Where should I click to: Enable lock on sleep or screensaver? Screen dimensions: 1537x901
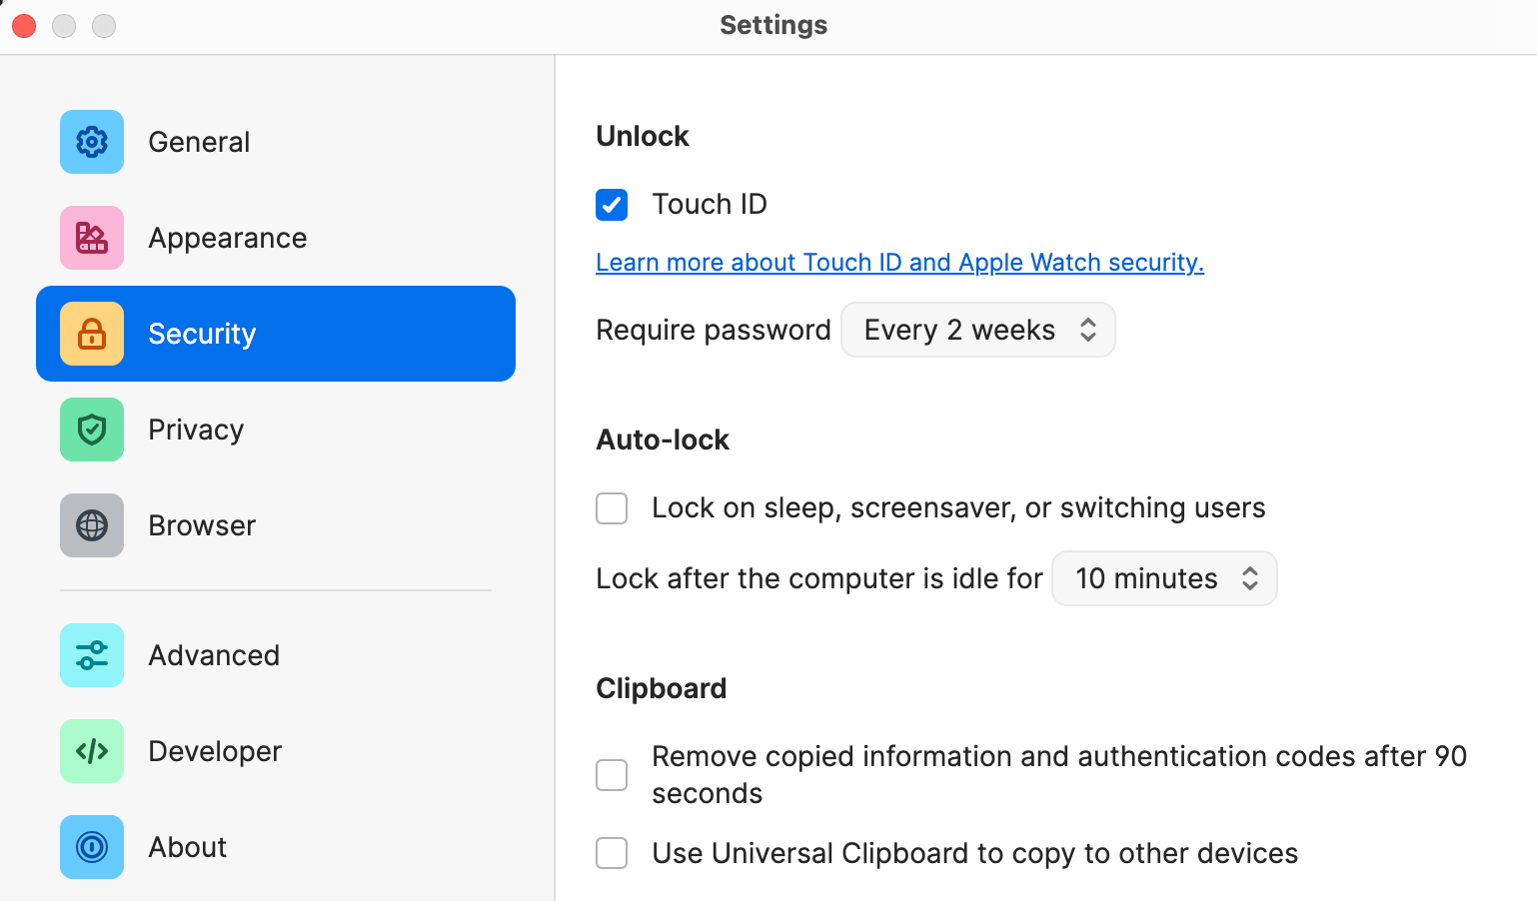point(612,508)
